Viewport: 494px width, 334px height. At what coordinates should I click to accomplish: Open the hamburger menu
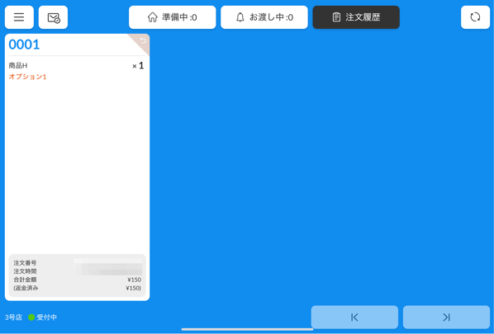(19, 17)
